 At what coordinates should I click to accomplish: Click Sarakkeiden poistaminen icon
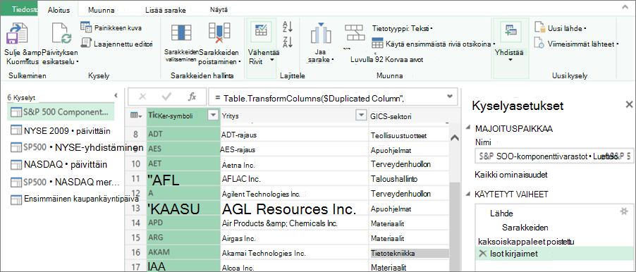(219, 33)
